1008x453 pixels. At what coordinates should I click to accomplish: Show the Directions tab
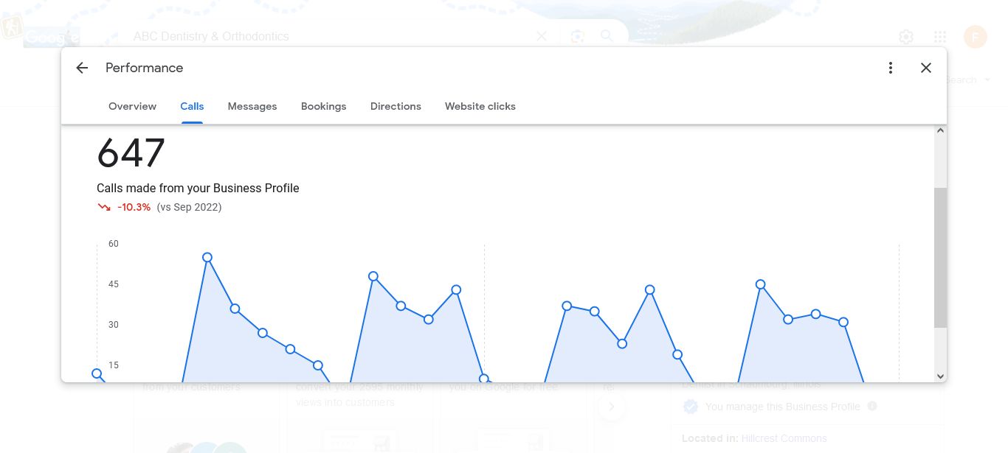click(396, 106)
